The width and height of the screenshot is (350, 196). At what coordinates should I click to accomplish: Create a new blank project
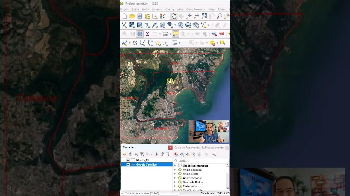tap(125, 16)
